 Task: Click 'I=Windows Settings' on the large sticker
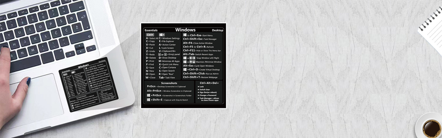coord(169,38)
